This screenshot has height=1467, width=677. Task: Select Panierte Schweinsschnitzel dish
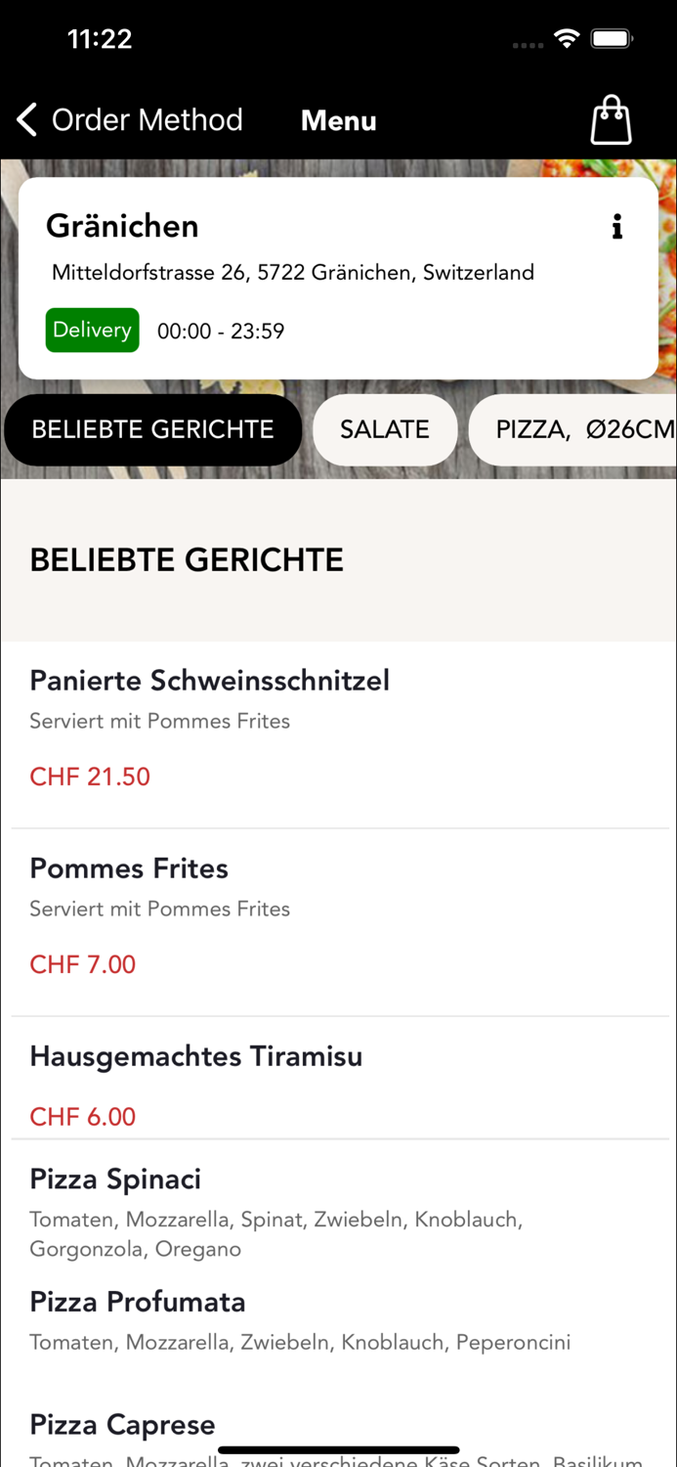click(x=209, y=680)
